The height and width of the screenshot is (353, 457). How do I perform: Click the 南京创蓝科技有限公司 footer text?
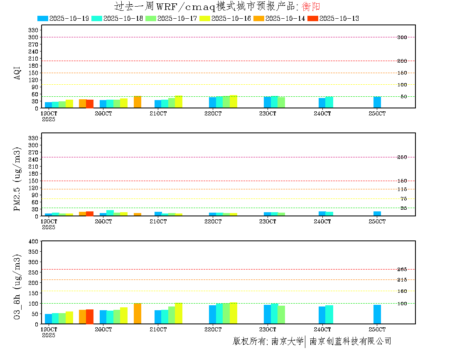coord(350,341)
